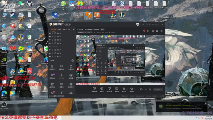Open WeChat desktop shortcut
213x120 pixels.
click(x=21, y=4)
